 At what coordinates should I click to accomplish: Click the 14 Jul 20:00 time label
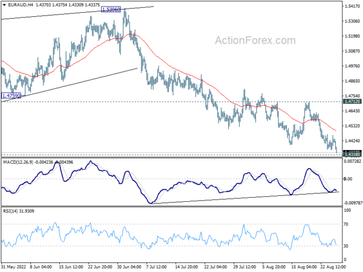point(187,267)
